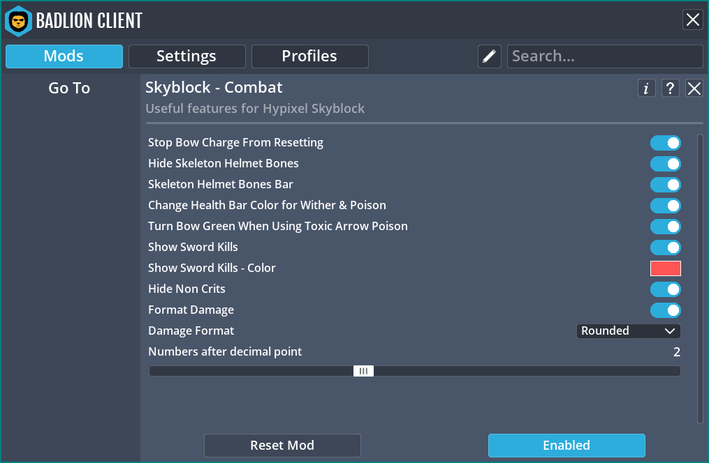
Task: Click the Numbers after decimal point label
Action: pyautogui.click(x=225, y=351)
